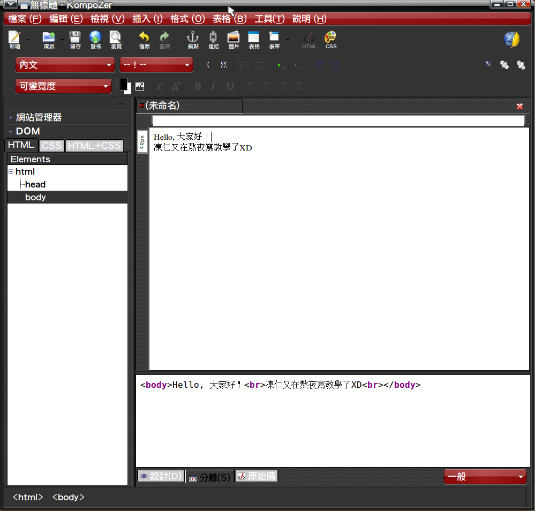The height and width of the screenshot is (511, 535).
Task: Select the HTML tab in DOM panel
Action: click(21, 145)
